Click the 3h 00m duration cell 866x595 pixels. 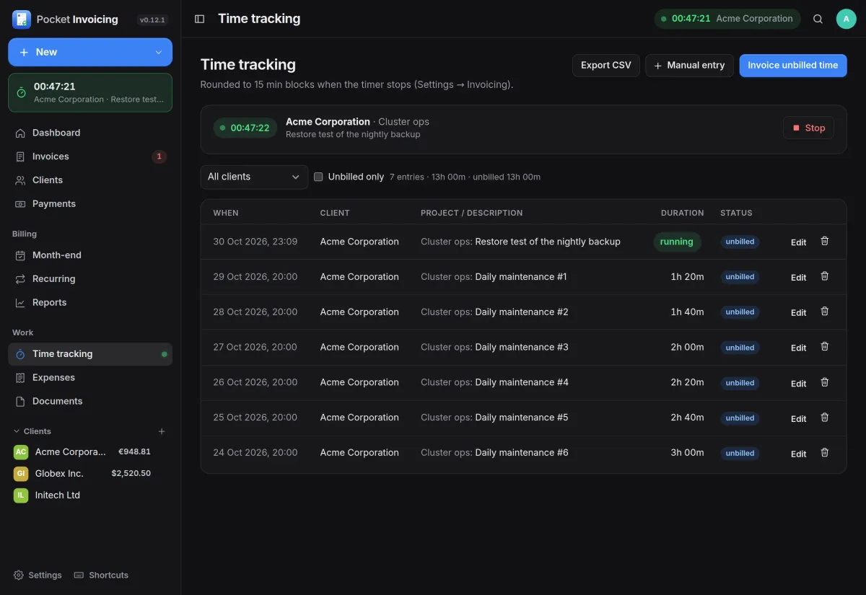687,453
